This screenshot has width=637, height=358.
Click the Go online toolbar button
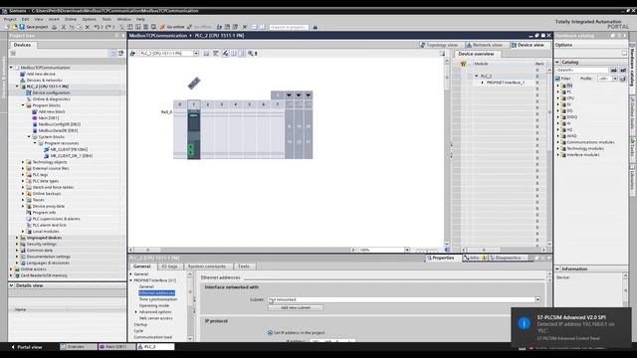point(172,27)
